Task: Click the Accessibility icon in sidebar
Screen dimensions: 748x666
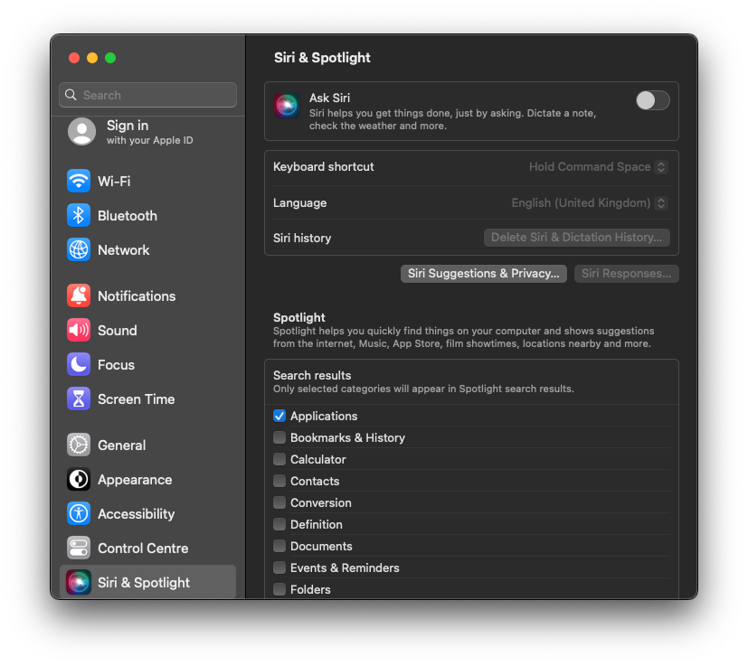Action: pyautogui.click(x=79, y=514)
